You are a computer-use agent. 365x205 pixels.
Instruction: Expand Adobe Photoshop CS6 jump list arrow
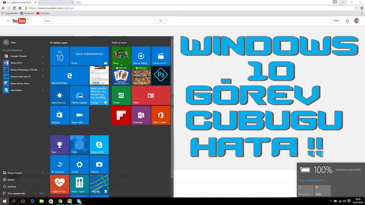[x=43, y=70]
